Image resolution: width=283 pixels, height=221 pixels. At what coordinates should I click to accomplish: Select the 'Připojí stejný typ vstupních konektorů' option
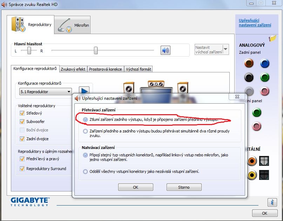point(85,155)
